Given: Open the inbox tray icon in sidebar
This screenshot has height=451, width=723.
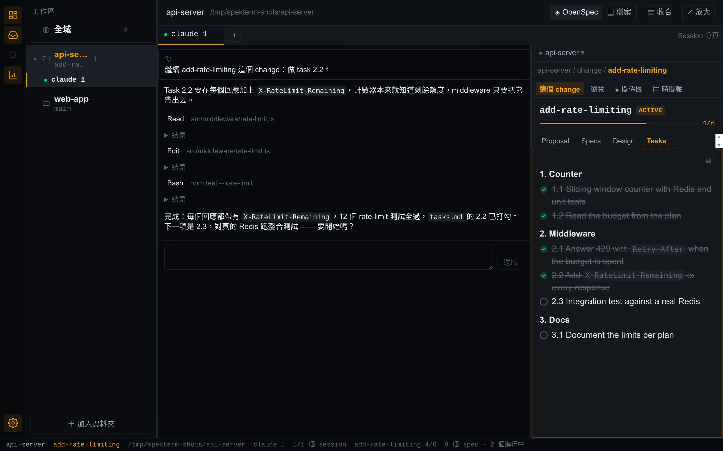Looking at the screenshot, I should coord(13,35).
